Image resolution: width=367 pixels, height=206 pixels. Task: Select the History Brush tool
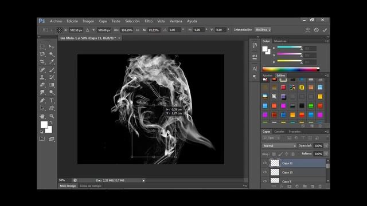pos(52,77)
